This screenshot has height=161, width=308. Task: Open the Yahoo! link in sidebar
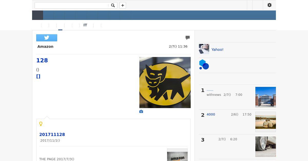(x=217, y=50)
